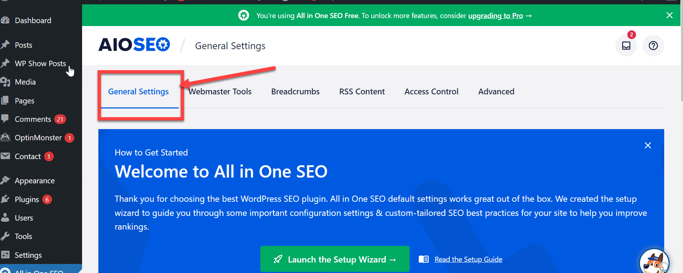The width and height of the screenshot is (683, 273).
Task: Click the page vertical scrollbar
Action: tap(682, 51)
